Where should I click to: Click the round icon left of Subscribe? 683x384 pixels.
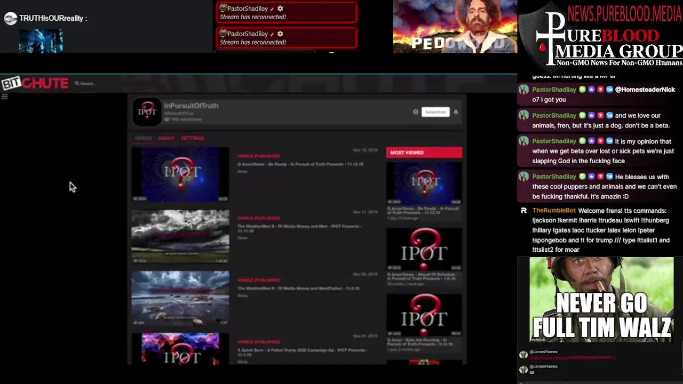point(416,112)
